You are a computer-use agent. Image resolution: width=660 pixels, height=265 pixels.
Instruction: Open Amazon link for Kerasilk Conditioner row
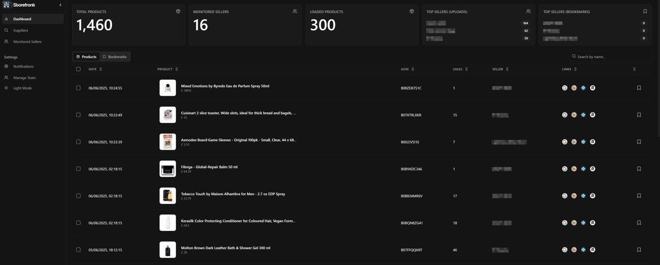[592, 223]
